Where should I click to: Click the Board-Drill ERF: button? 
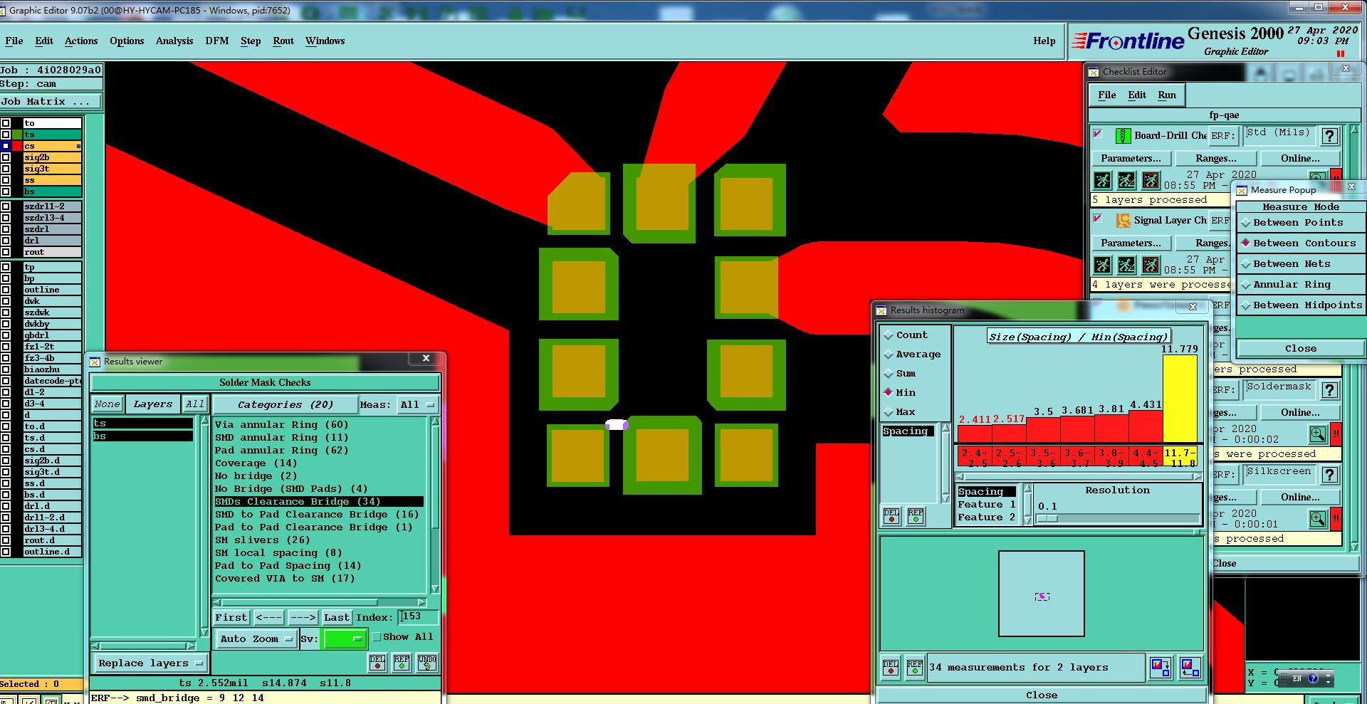1224,135
